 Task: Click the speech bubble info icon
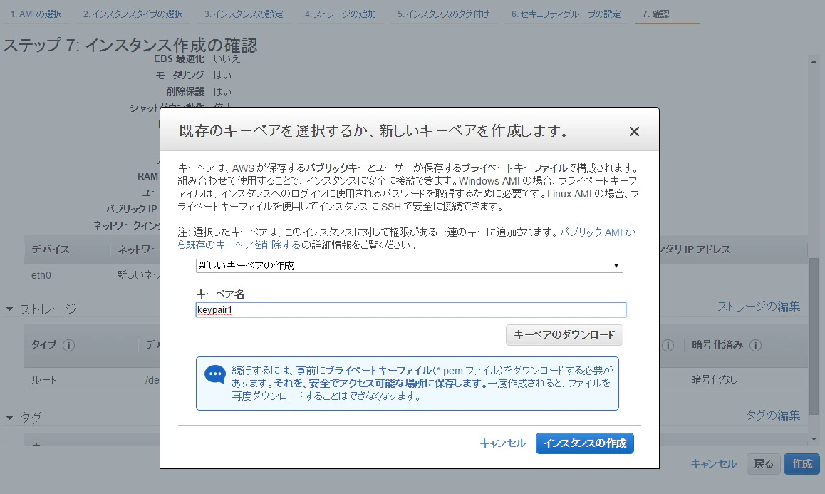(214, 375)
